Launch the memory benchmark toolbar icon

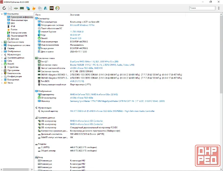[22, 8]
